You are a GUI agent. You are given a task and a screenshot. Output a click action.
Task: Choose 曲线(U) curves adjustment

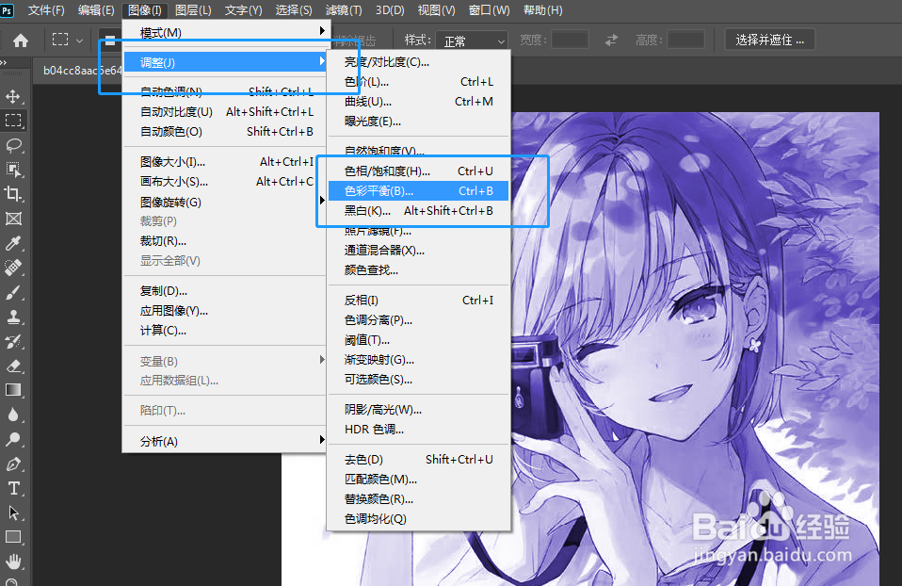pos(418,102)
